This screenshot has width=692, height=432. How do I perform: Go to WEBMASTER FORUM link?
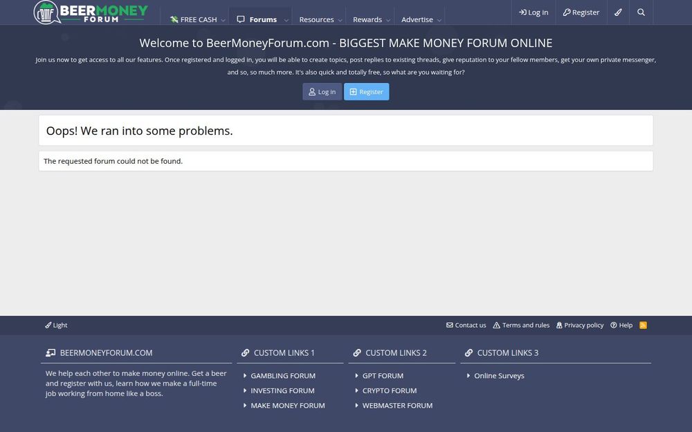[397, 406]
